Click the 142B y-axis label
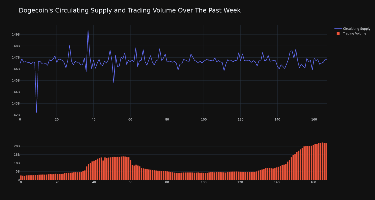This screenshot has height=200, width=375. tap(16, 115)
